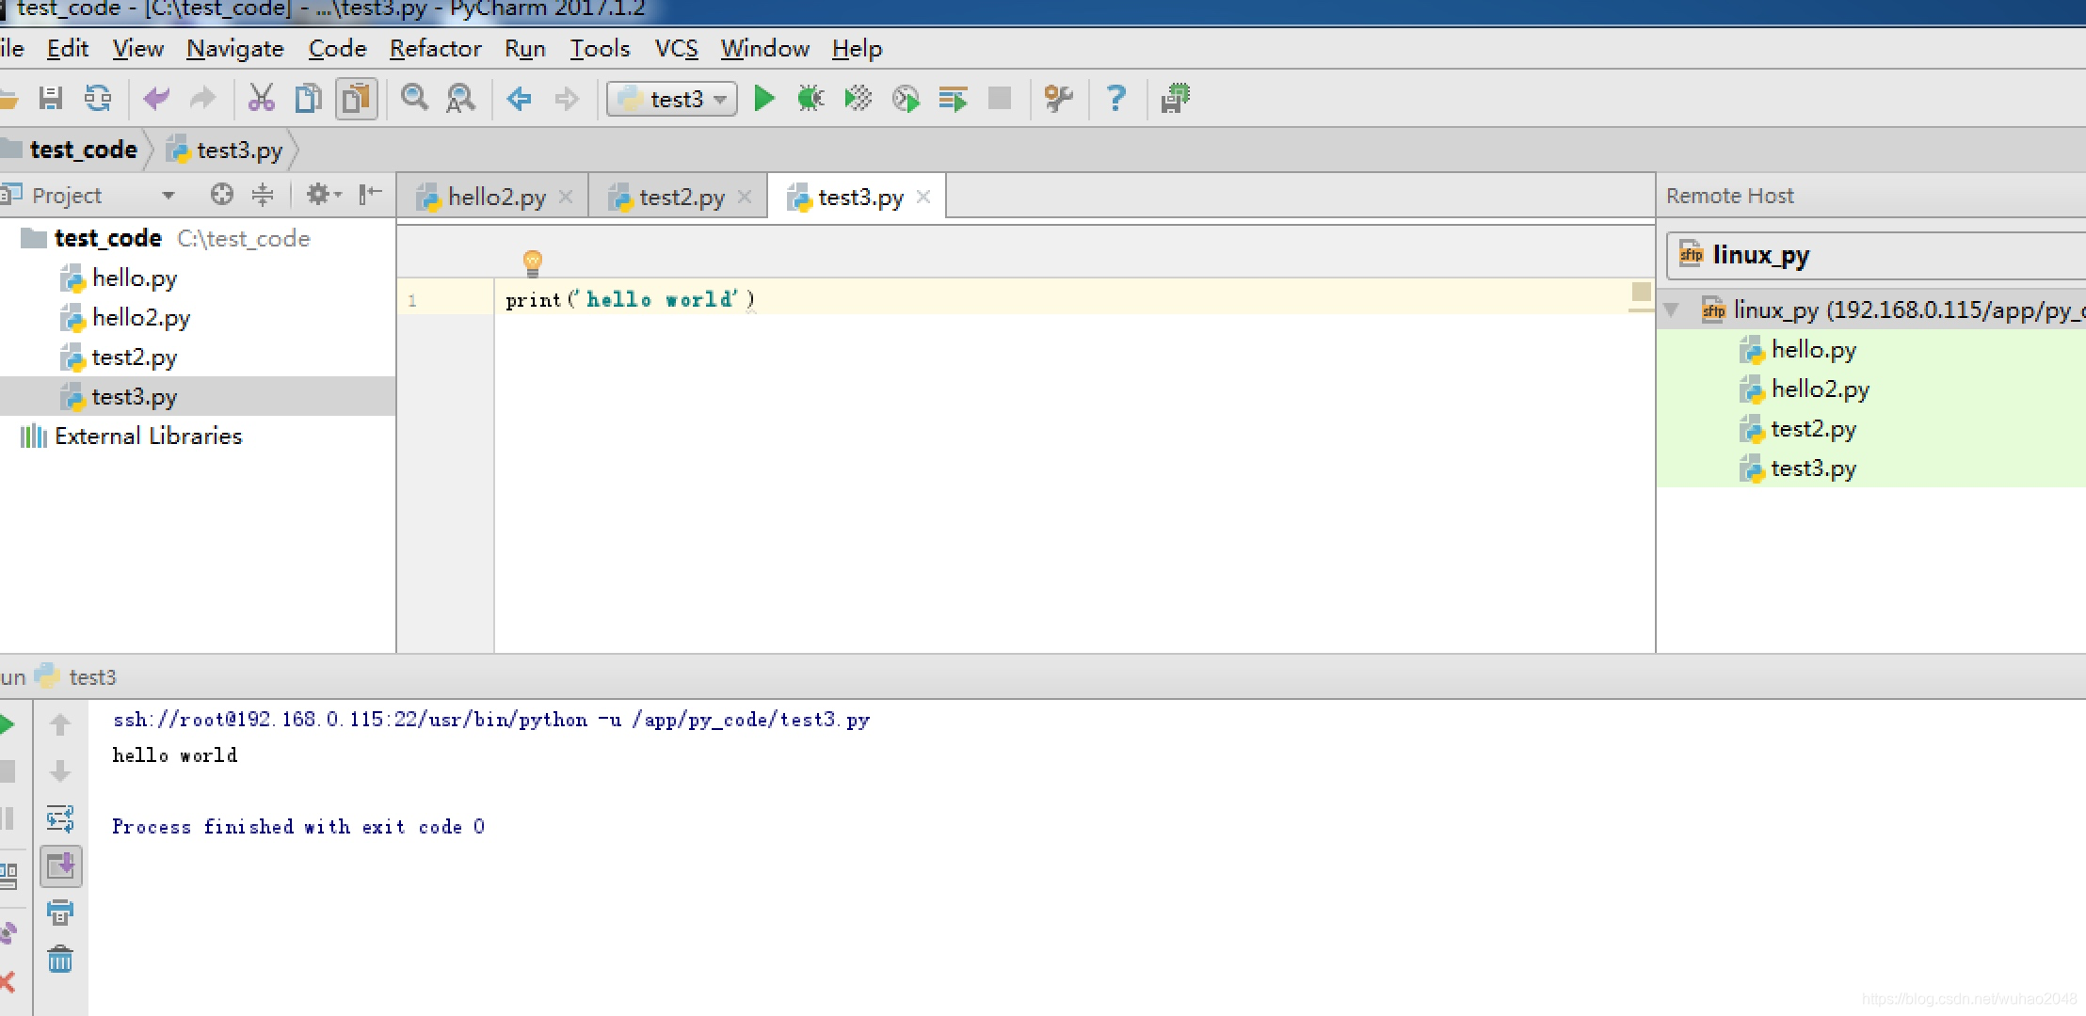Click test_code breadcrumb in navigation bar

(83, 150)
